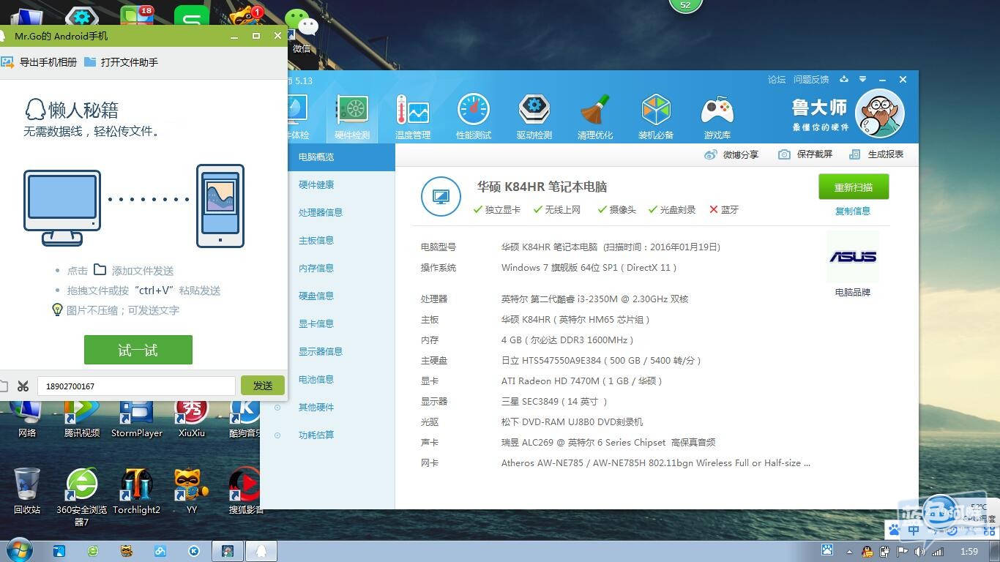Screen dimensions: 1000x562
Task: Click 导出手机相册 export album icon
Action: click(7, 62)
